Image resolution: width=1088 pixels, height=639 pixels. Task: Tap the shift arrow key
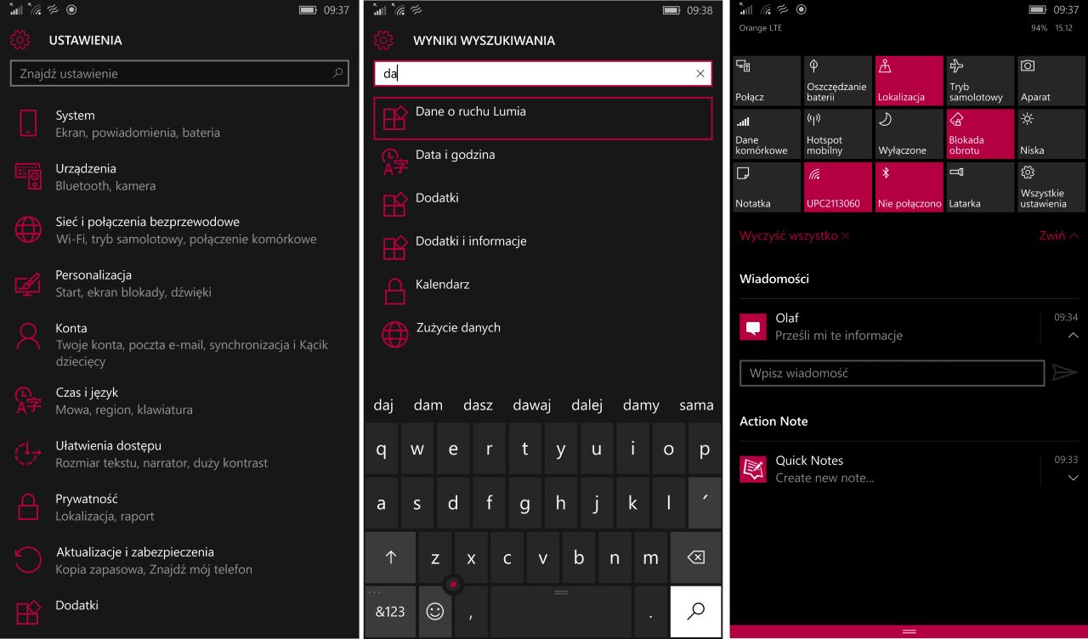[x=390, y=557]
